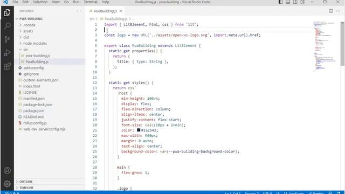345x194 pixels.
Task: Click the PwaBuilding.js breadcrumb segment
Action: [x=116, y=19]
